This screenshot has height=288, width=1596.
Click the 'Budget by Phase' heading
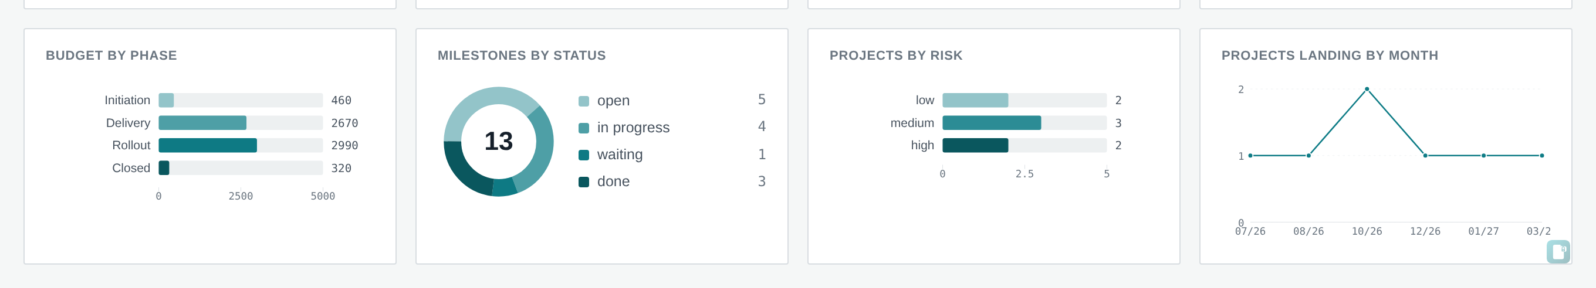coord(111,56)
